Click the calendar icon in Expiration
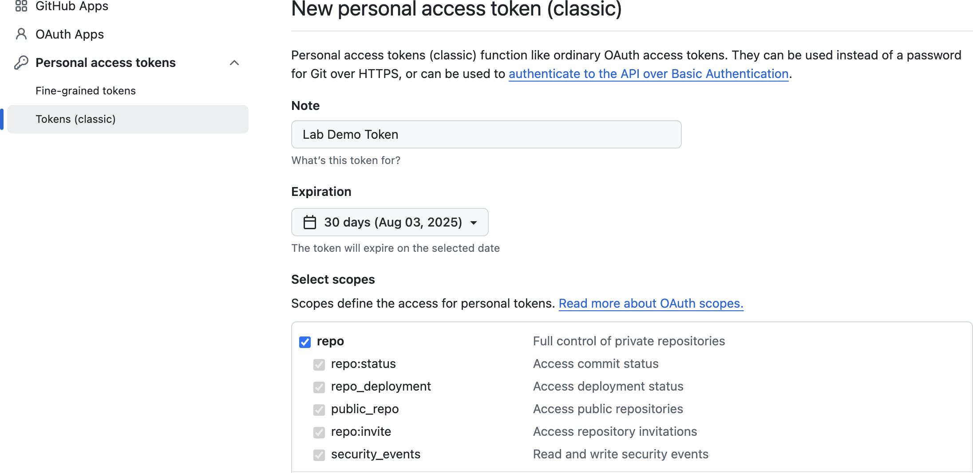The width and height of the screenshot is (973, 473). pyautogui.click(x=309, y=222)
